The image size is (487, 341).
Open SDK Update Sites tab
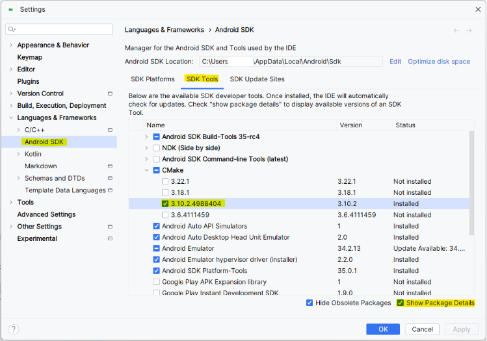pyautogui.click(x=257, y=79)
